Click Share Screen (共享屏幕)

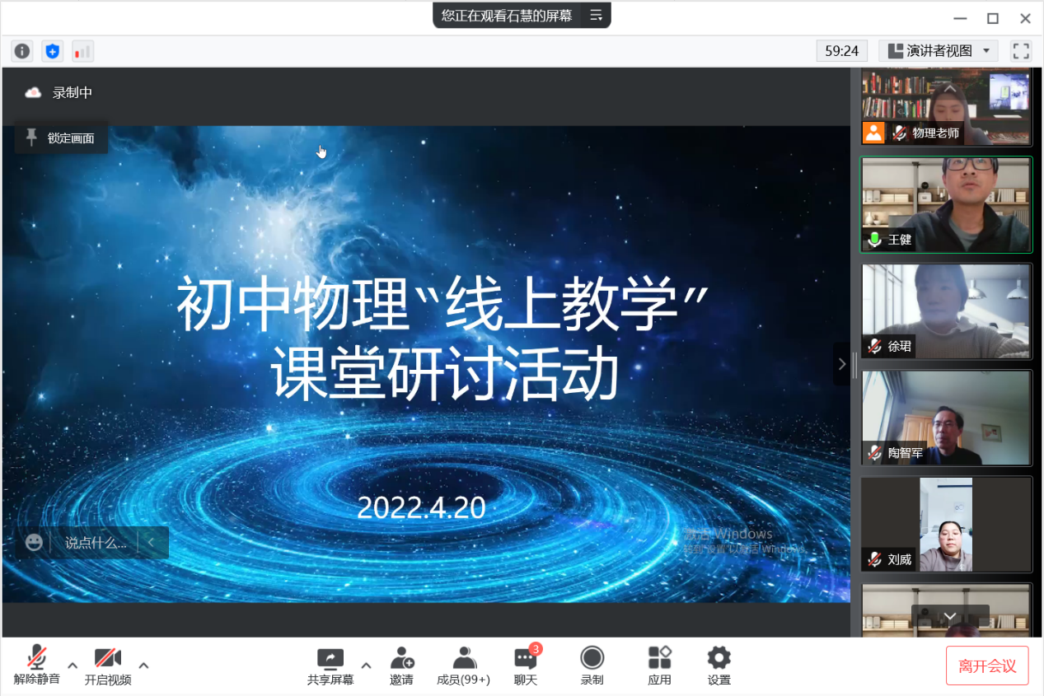[x=330, y=666]
